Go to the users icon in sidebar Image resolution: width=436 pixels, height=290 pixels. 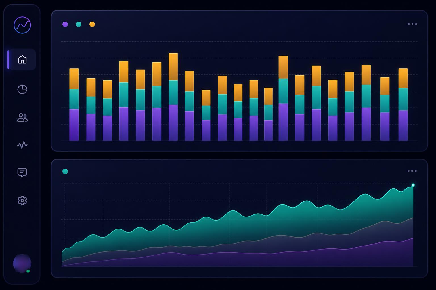pos(22,118)
